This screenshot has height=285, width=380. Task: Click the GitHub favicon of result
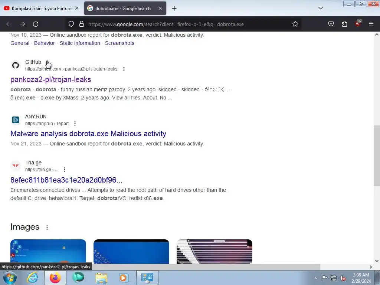tap(16, 65)
